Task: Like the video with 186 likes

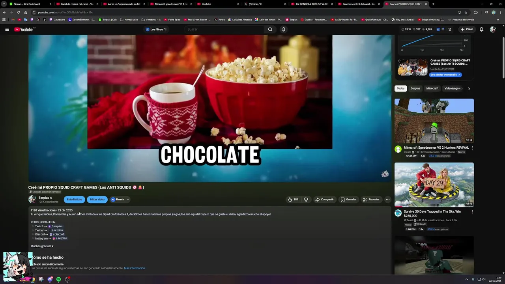Action: pyautogui.click(x=293, y=200)
